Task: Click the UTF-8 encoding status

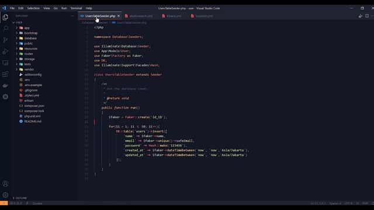Action: click(x=348, y=204)
